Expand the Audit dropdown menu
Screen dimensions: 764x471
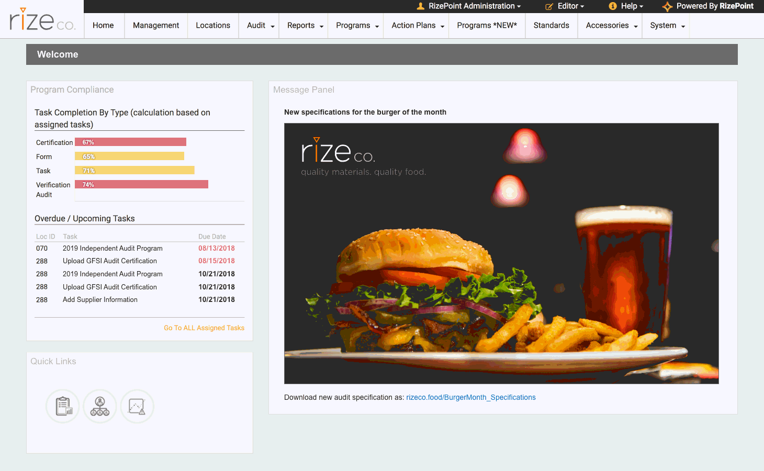click(260, 26)
